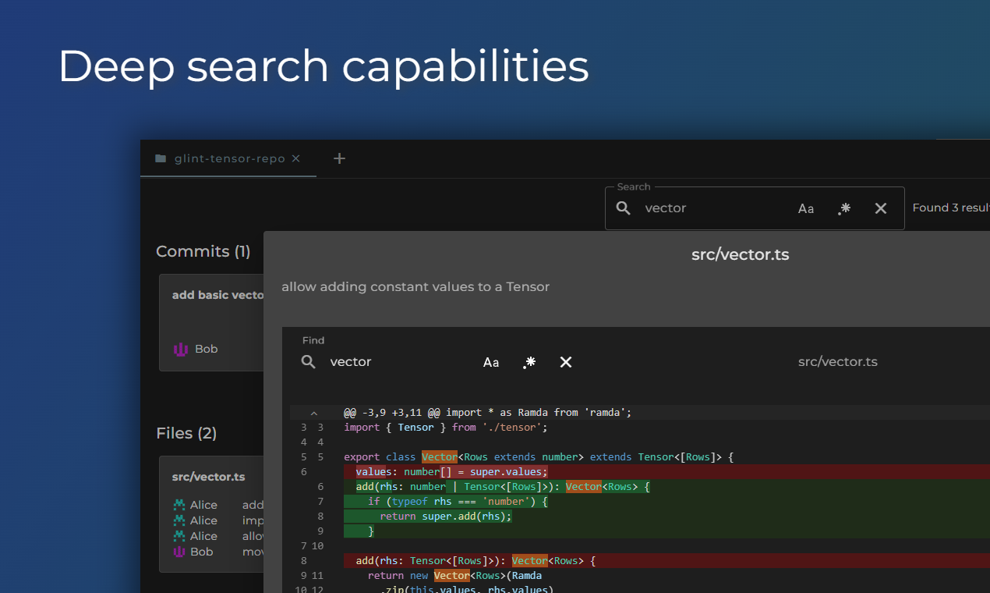This screenshot has height=593, width=990.
Task: Click Bob's avatar in the Files list
Action: 181,551
